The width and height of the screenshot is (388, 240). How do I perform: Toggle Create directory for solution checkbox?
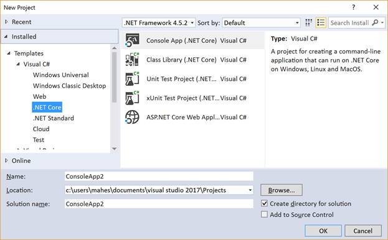[264, 203]
